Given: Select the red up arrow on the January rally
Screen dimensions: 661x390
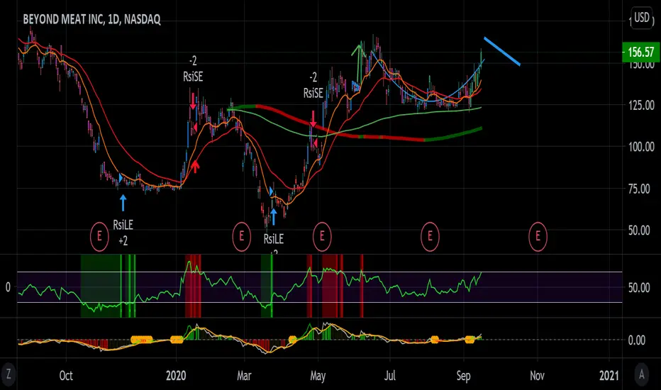Looking at the screenshot, I should [195, 166].
